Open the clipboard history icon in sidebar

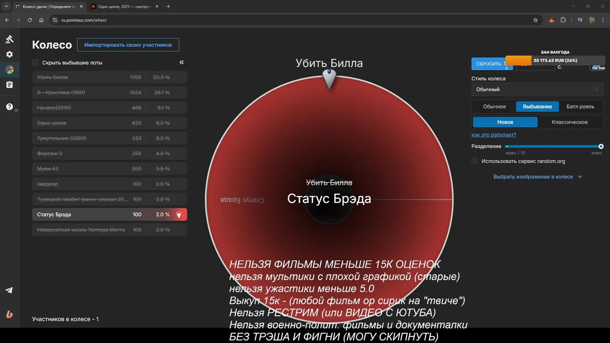pyautogui.click(x=10, y=85)
